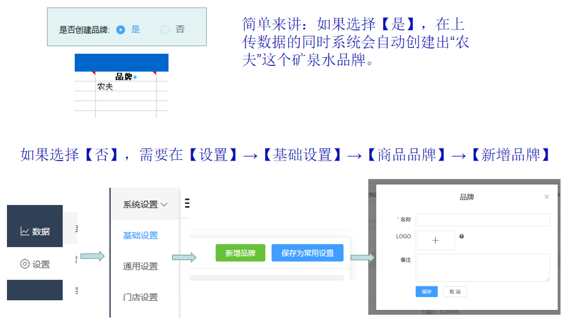Click the help question mark icon near LOGO
Screen dimensions: 575x328
[x=462, y=236]
